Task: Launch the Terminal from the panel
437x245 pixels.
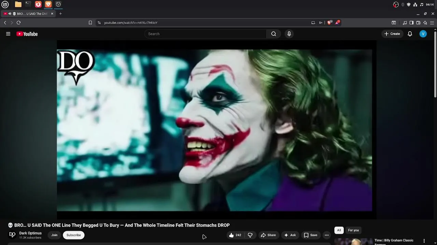Action: point(28,4)
